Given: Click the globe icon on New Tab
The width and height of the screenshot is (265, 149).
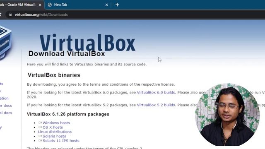Looking at the screenshot, I should pyautogui.click(x=50, y=5).
